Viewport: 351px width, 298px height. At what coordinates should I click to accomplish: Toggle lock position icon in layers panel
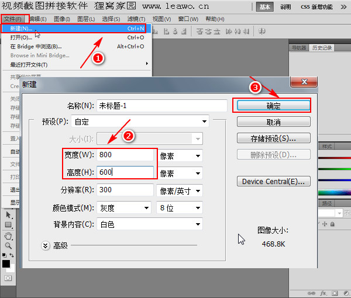tap(325, 224)
